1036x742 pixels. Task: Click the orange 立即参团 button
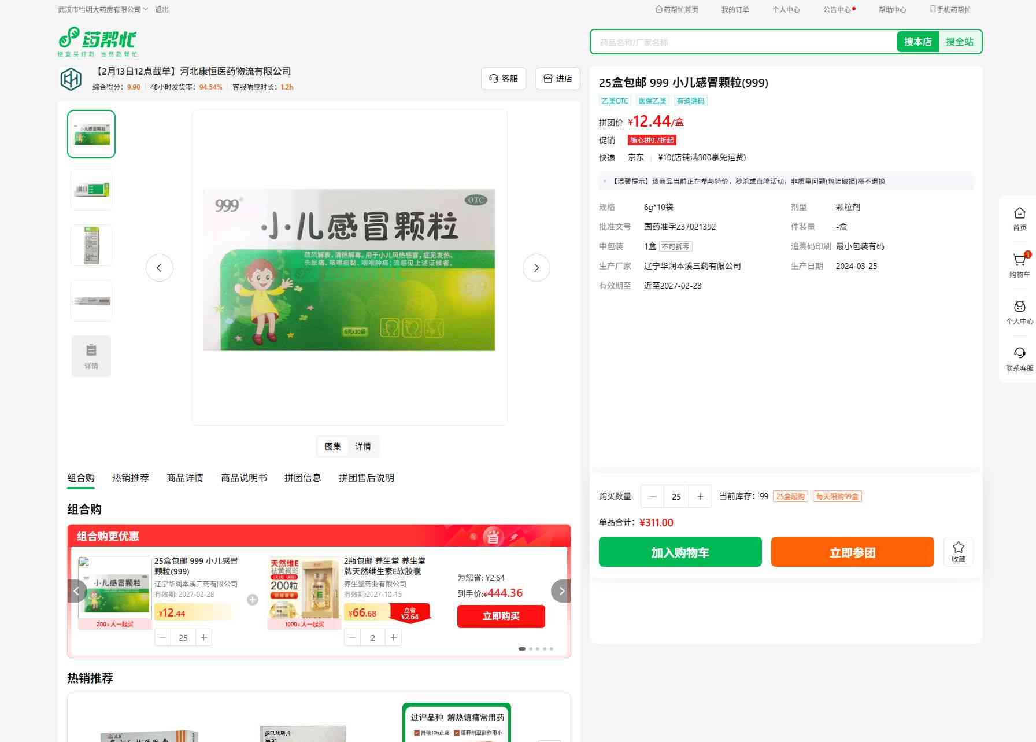(852, 552)
